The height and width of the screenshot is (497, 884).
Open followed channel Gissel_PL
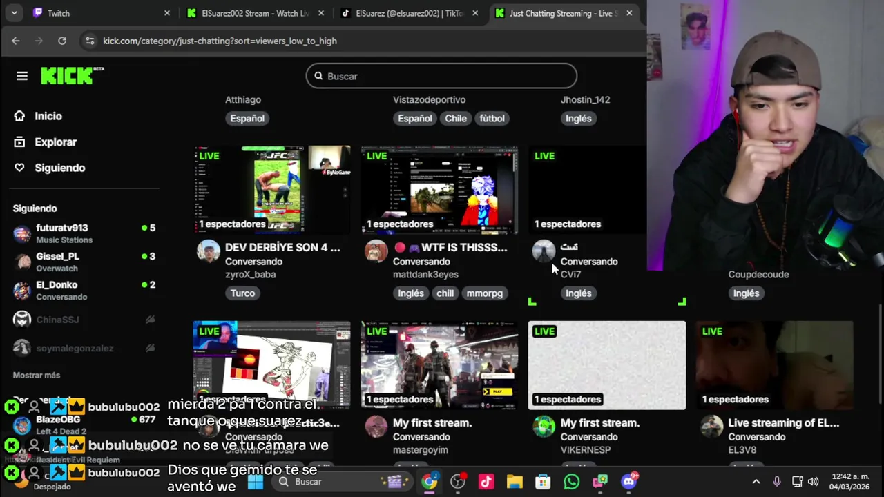[x=84, y=262]
